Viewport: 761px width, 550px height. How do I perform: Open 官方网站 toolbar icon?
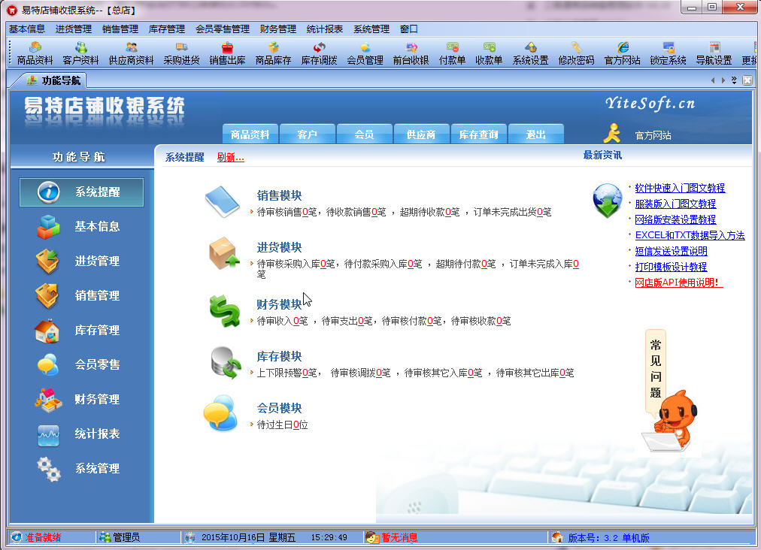coord(622,53)
